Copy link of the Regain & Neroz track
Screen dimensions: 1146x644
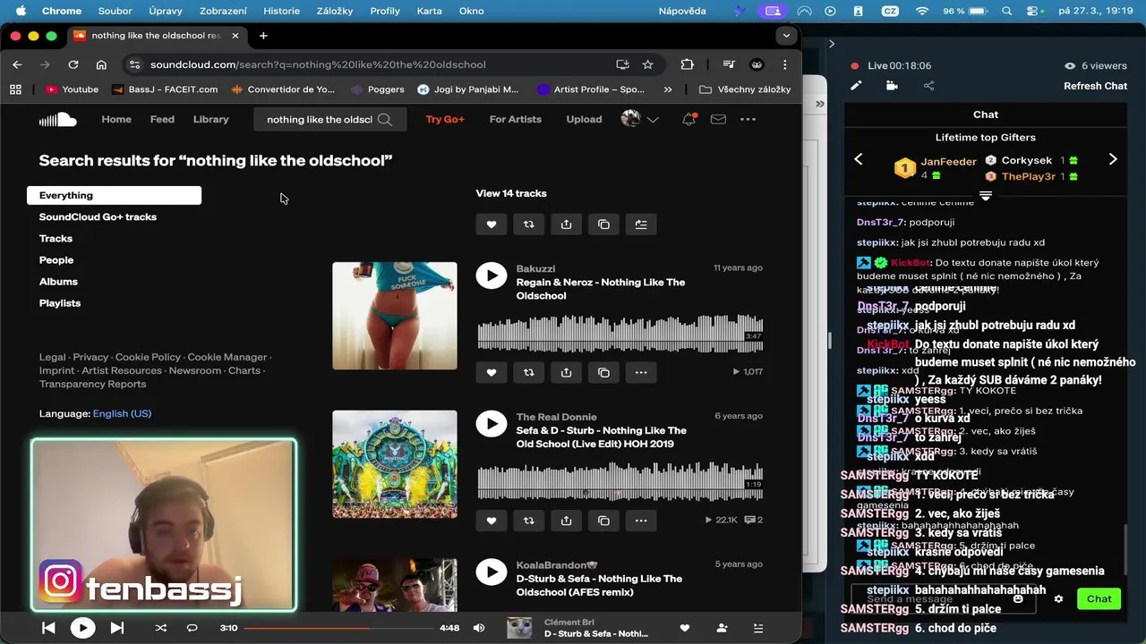[x=603, y=372]
